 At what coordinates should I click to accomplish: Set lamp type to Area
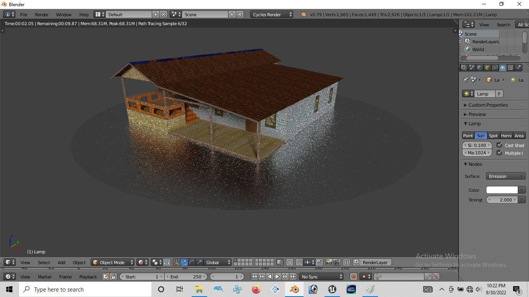tap(519, 135)
